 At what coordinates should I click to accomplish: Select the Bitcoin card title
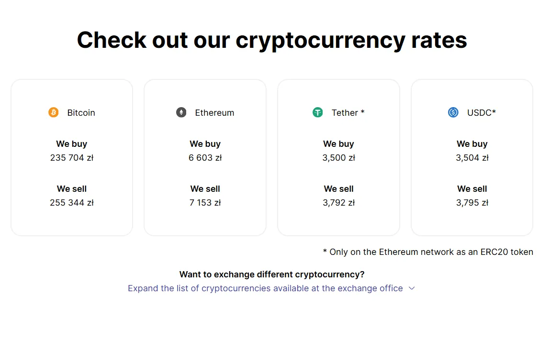(81, 113)
